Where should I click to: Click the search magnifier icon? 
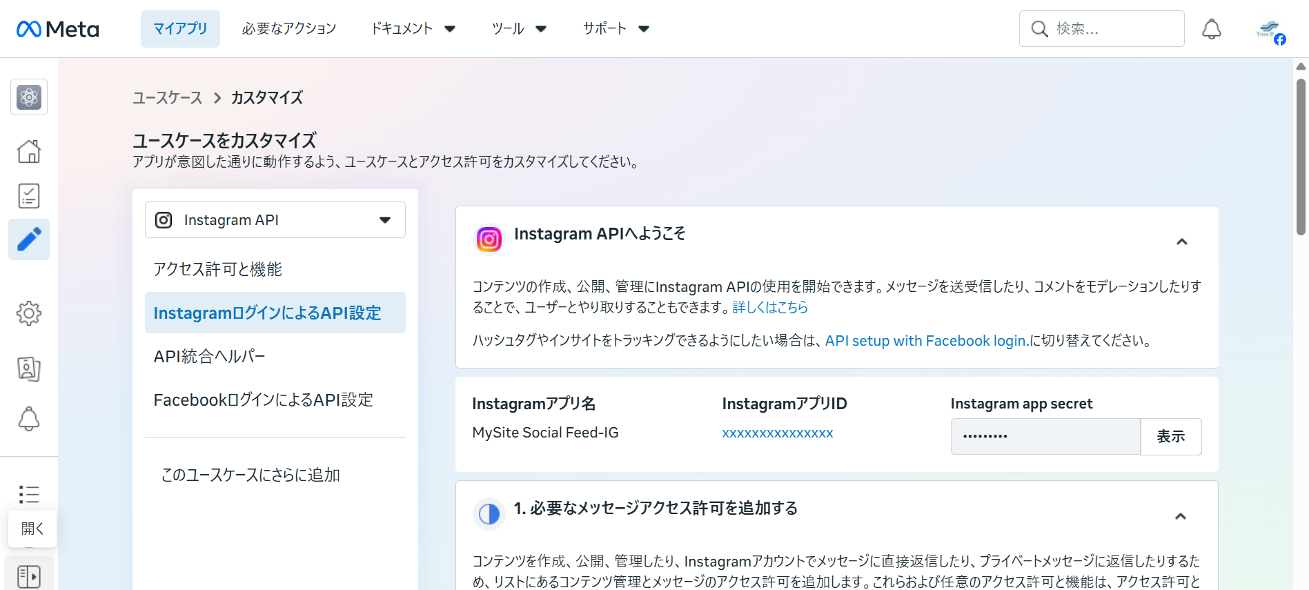click(x=1039, y=29)
